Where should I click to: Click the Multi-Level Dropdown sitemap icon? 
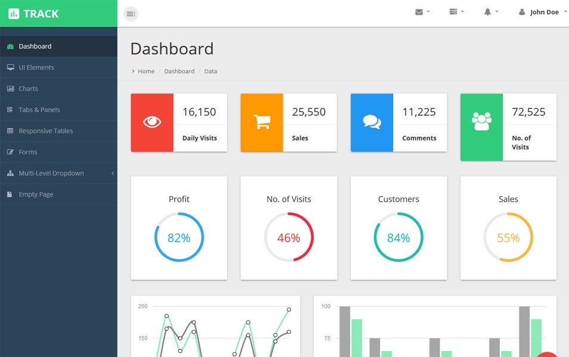pyautogui.click(x=11, y=173)
